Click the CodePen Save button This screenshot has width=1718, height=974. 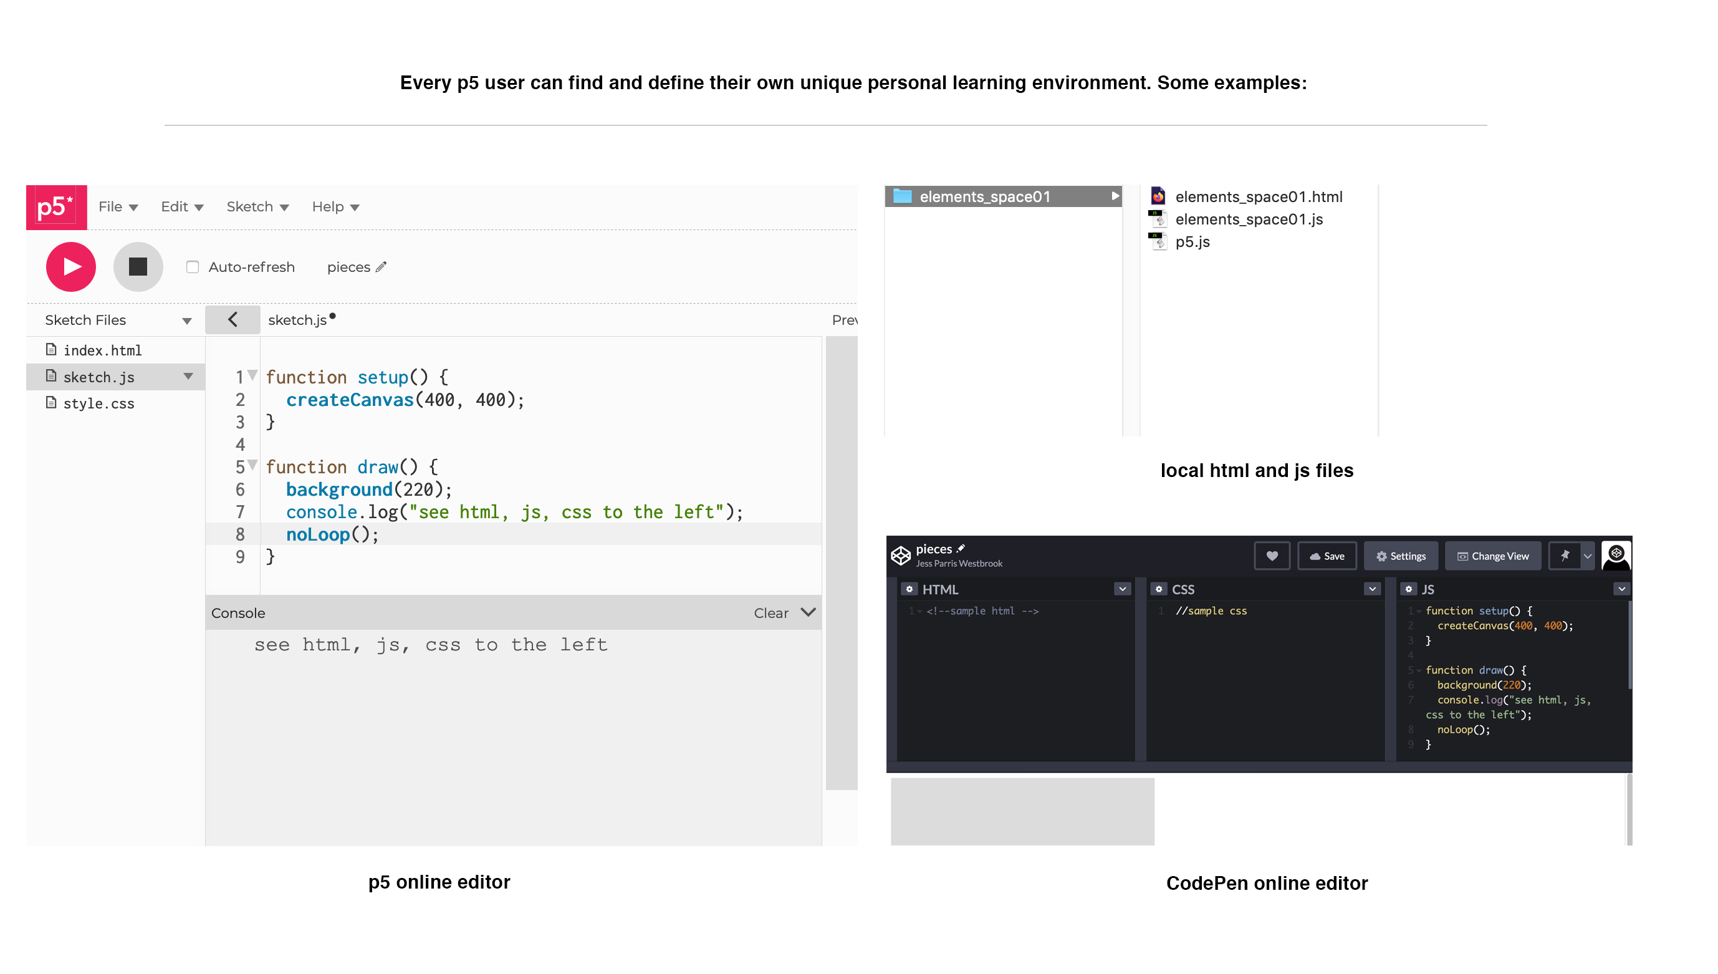pyautogui.click(x=1326, y=555)
